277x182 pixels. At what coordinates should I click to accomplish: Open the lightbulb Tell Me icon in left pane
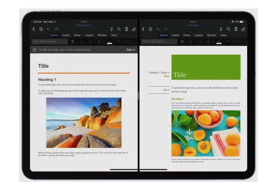pyautogui.click(x=111, y=29)
